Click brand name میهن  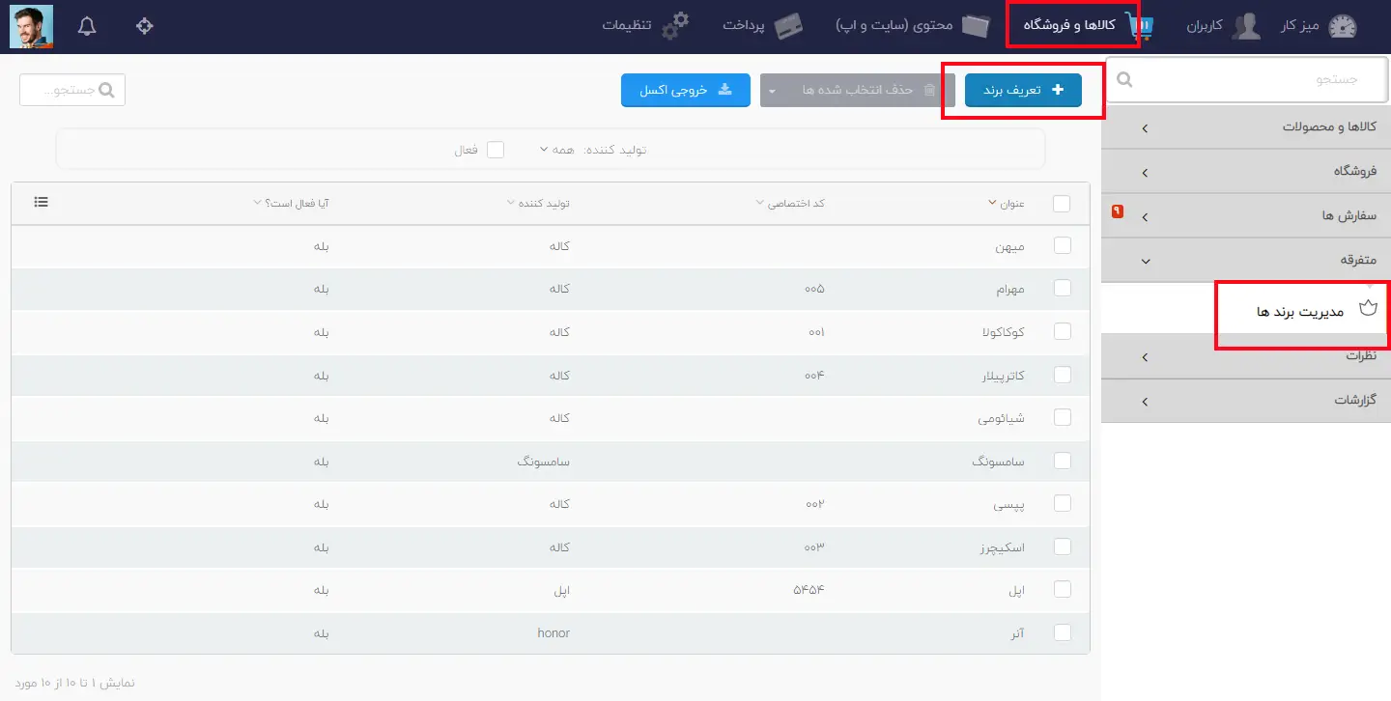[x=1009, y=246]
